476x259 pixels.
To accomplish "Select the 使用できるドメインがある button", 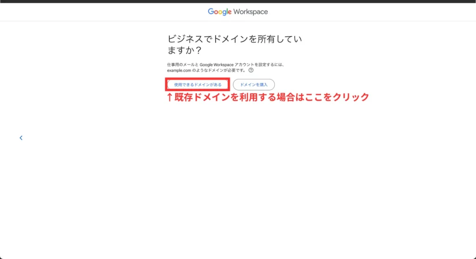I will (198, 85).
